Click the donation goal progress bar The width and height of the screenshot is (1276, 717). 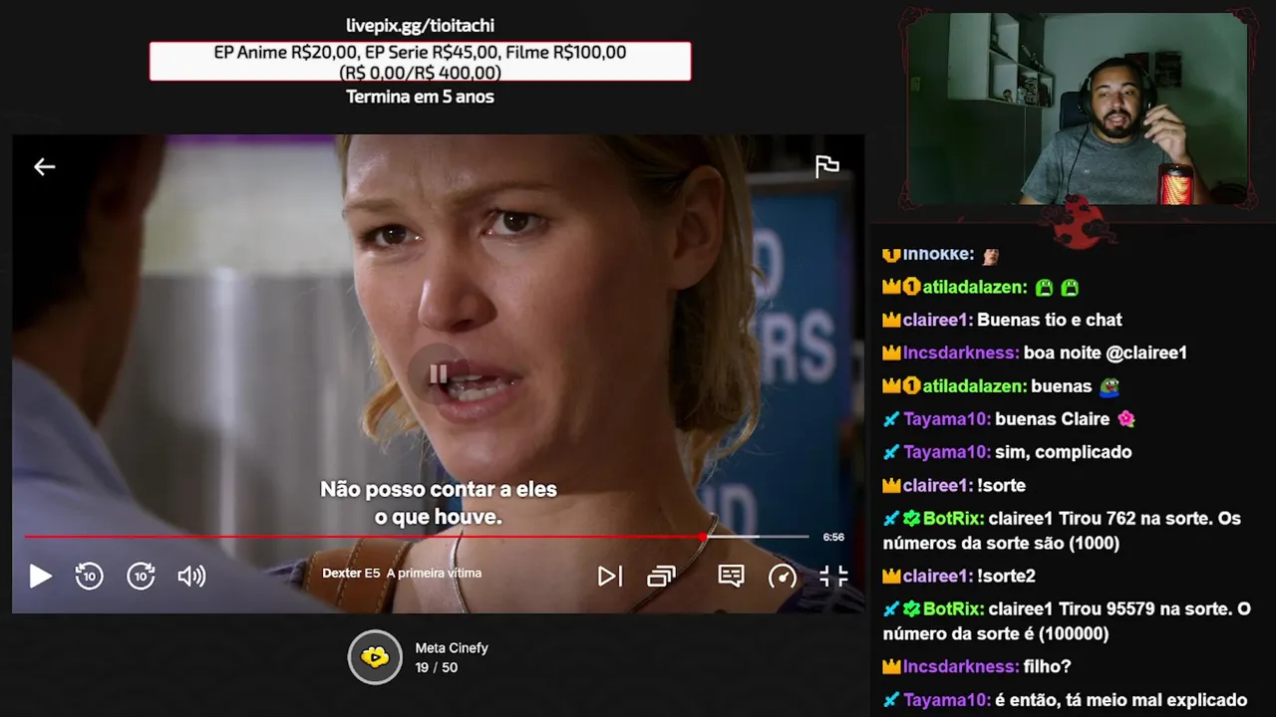(420, 61)
